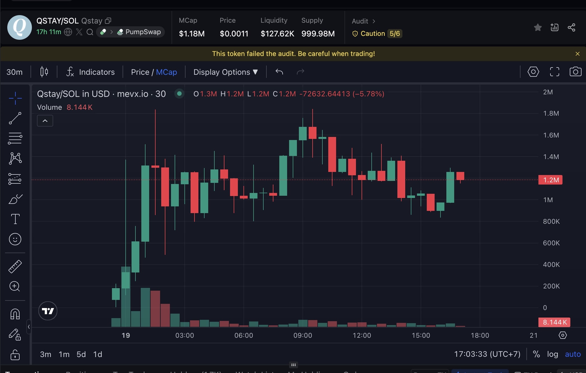
Task: Open the pill Pump.fun icon link
Action: point(103,32)
